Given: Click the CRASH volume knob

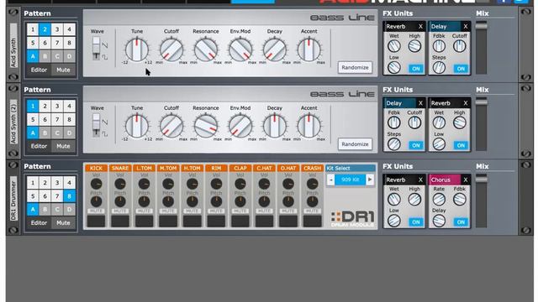Looking at the screenshot, I should point(312,185).
